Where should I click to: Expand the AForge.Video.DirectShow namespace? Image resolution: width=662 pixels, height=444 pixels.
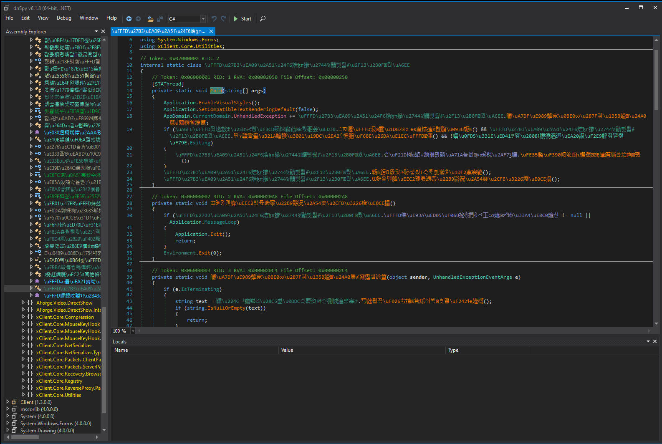click(x=23, y=303)
